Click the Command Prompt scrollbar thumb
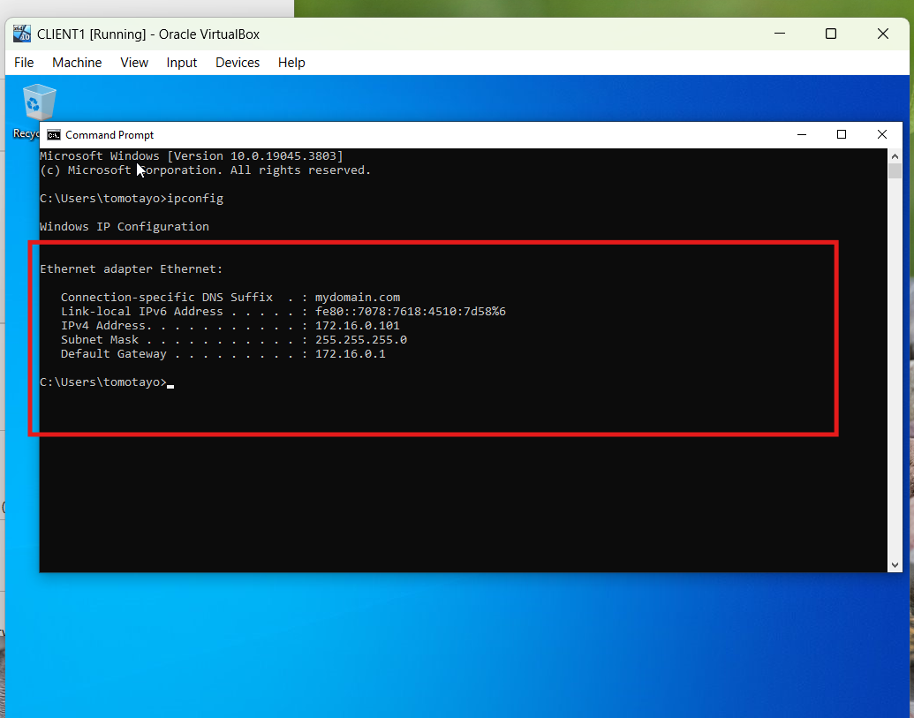The width and height of the screenshot is (914, 718). (895, 170)
